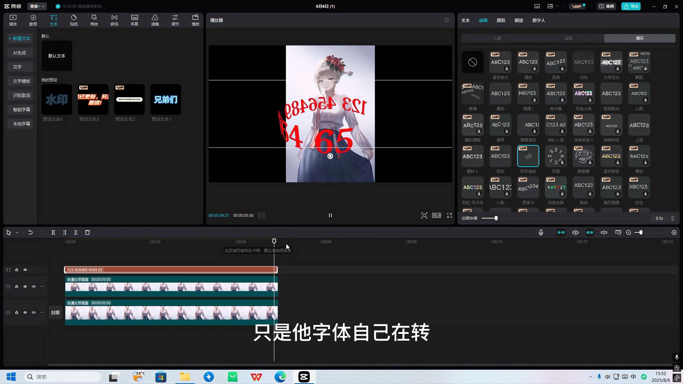683x384 pixels.
Task: Select the 预设文本1 preset thumbnail
Action: coord(165,100)
